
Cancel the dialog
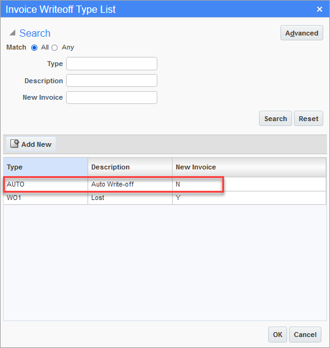(305, 335)
